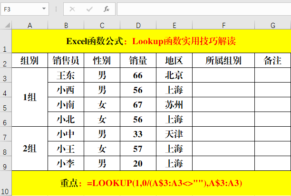Select row 7 header
Viewport: 291px width, 196px height.
pos(6,134)
